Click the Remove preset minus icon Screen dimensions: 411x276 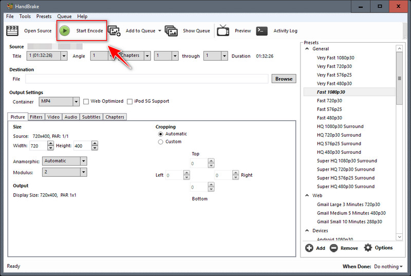(333, 248)
